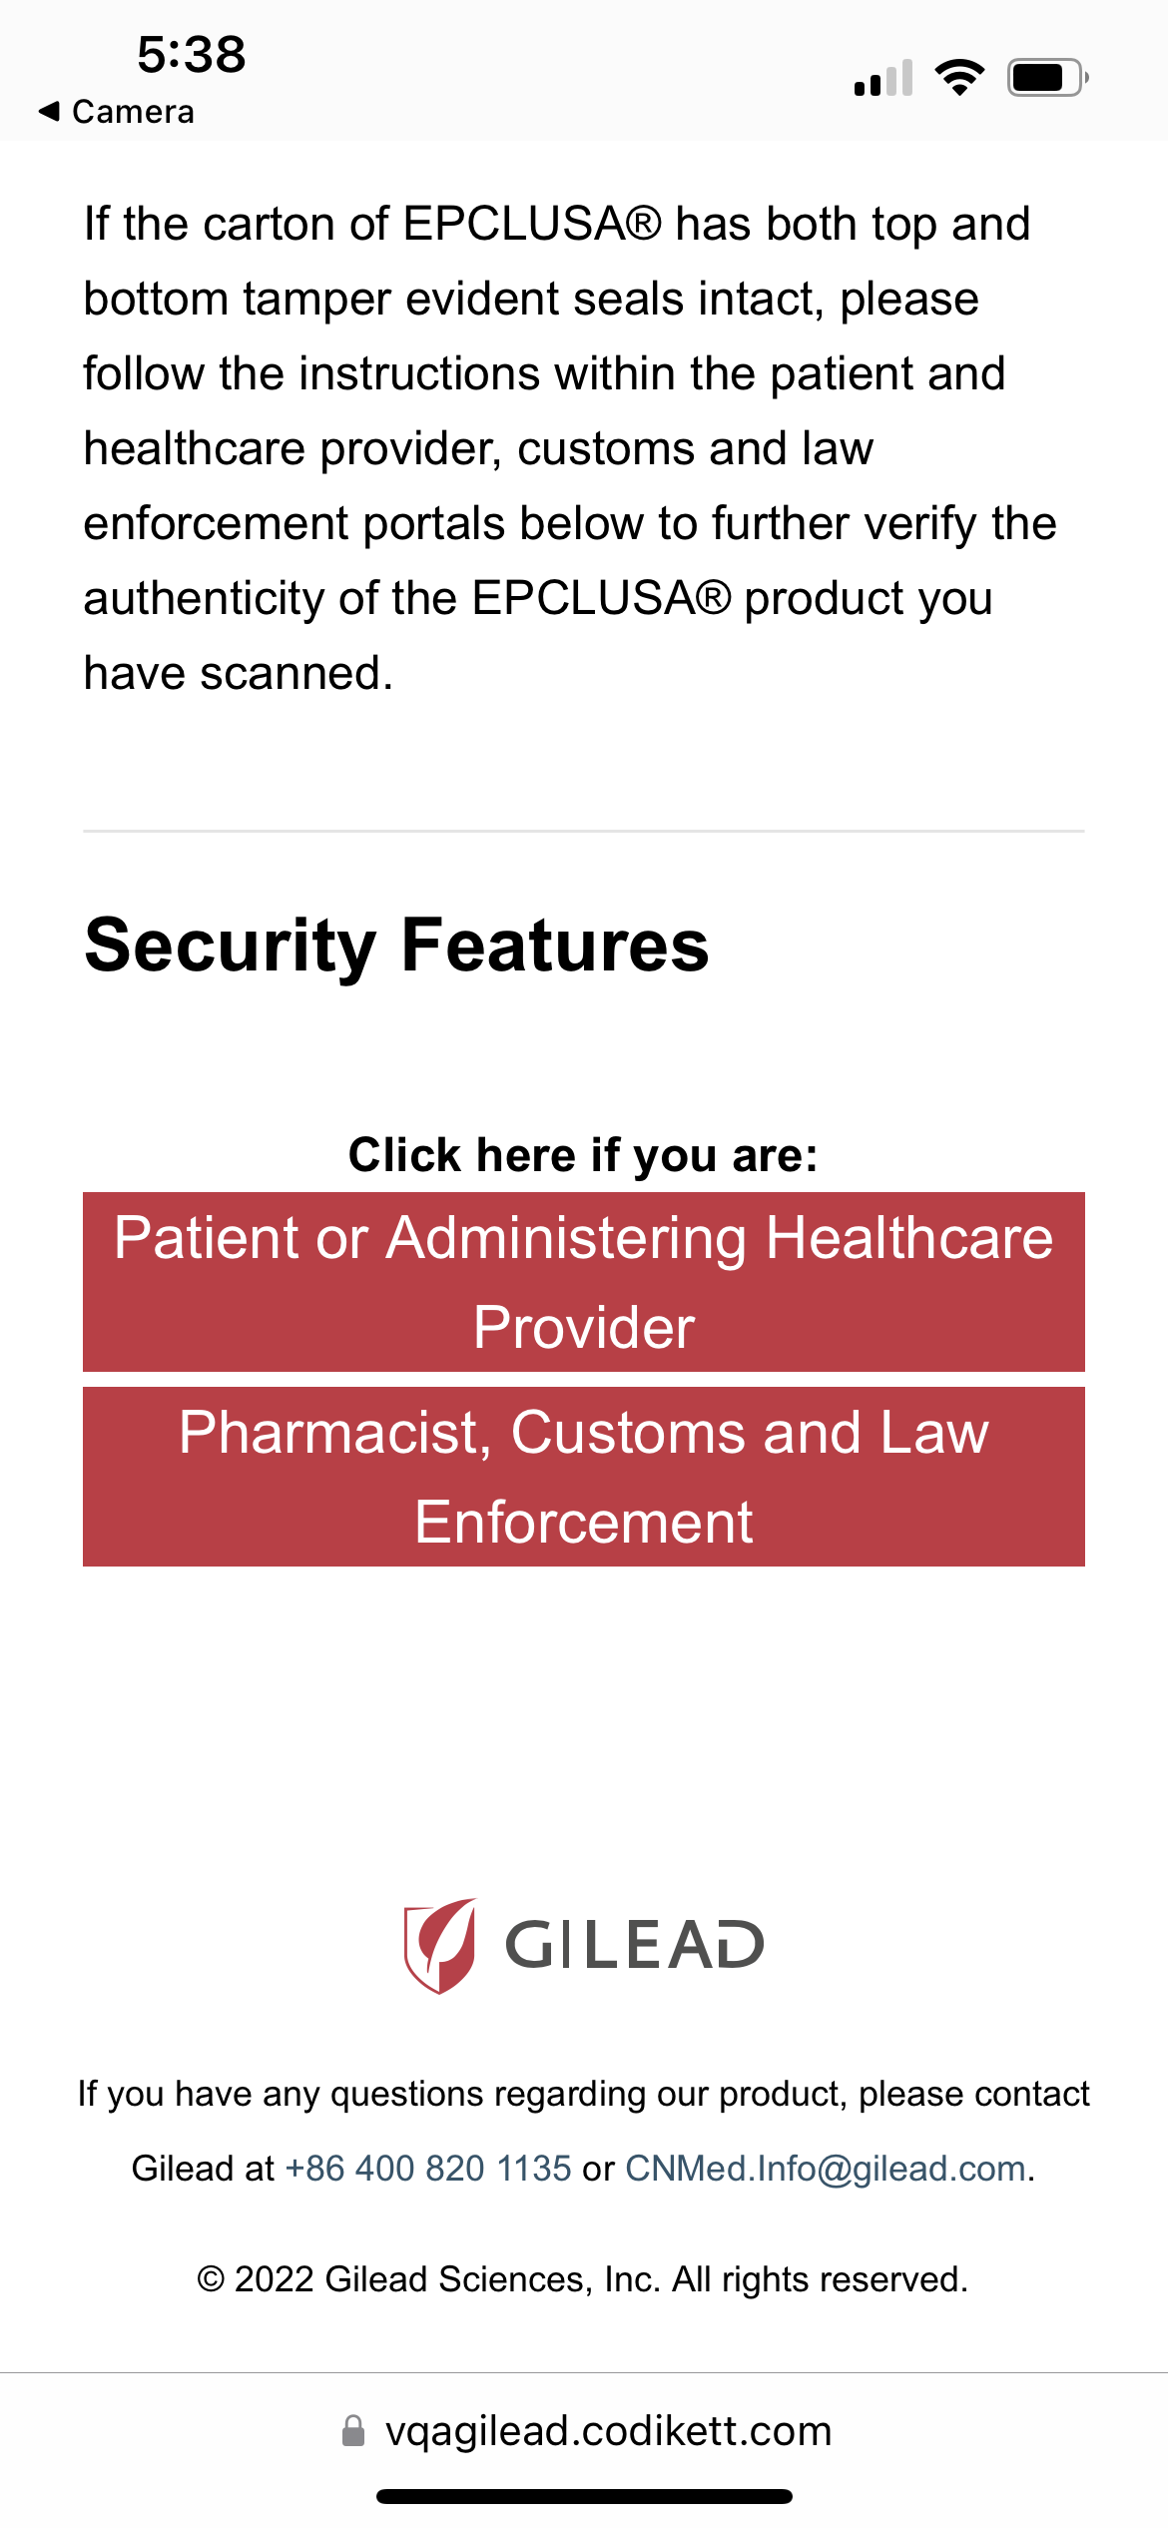Viewport: 1168px width, 2528px height.
Task: Click the Gilead shield logo icon
Action: click(x=440, y=1945)
